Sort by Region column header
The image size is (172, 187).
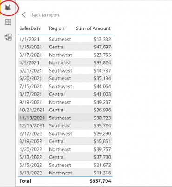[x=57, y=28]
